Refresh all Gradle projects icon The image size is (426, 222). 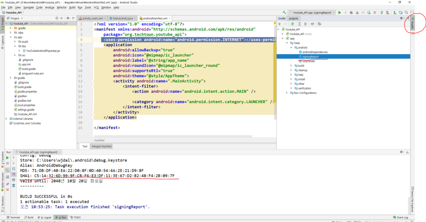coord(292,24)
